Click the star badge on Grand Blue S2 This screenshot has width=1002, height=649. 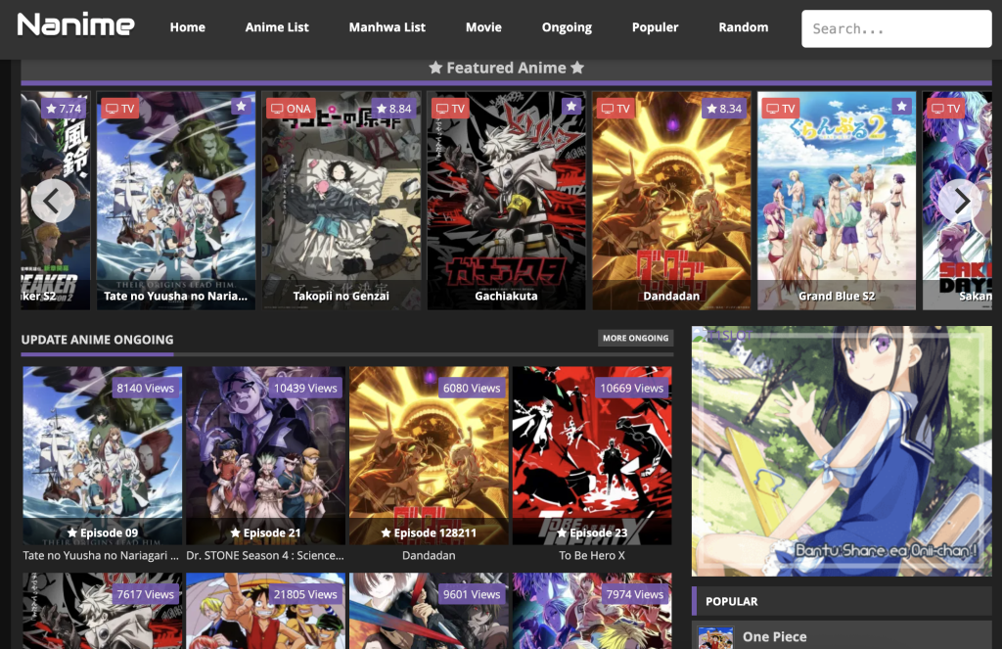[x=902, y=107]
